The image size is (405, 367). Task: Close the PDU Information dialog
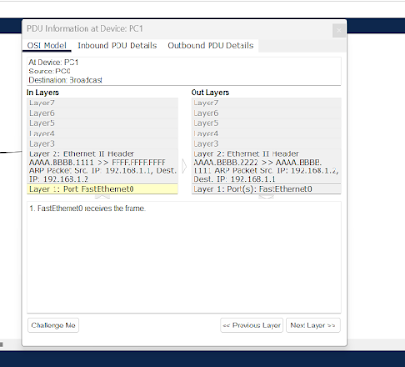pos(339,30)
